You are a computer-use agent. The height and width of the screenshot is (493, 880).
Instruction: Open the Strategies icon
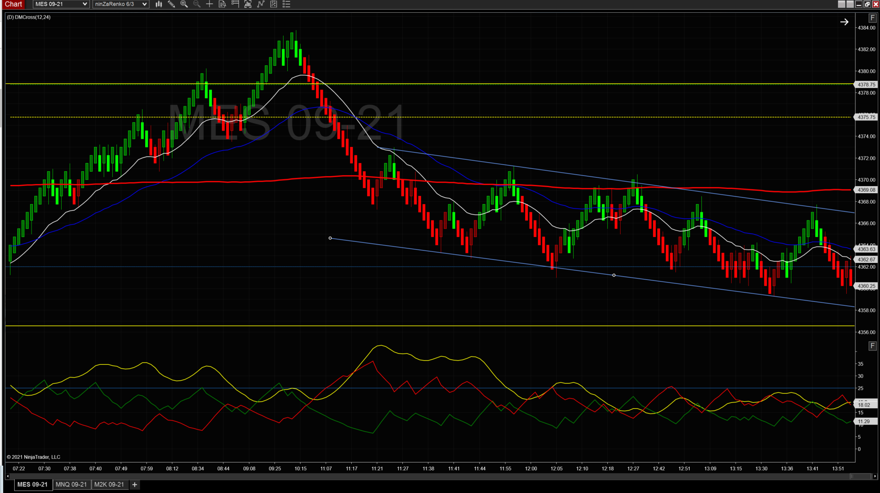pos(274,4)
